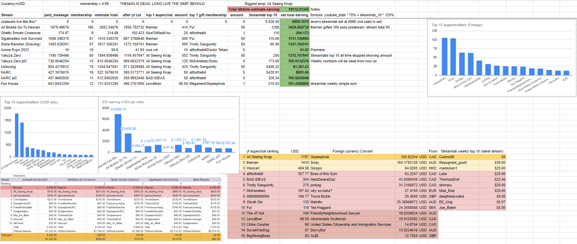Select 'FriendlyNeighbourhood Sawyer' cell
This screenshot has height=244, width=577.
[335, 213]
